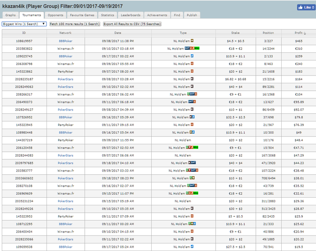Screen dimensions: 316x251
Task: Open PokerStars link for tournament 2028235187
Action: tap(65, 79)
